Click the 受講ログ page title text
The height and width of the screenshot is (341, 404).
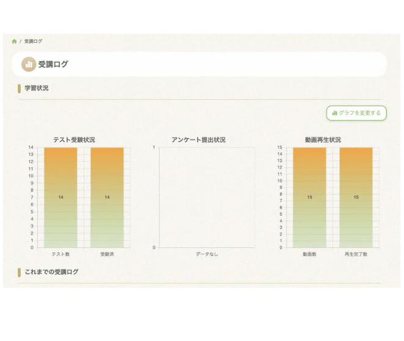tap(53, 64)
